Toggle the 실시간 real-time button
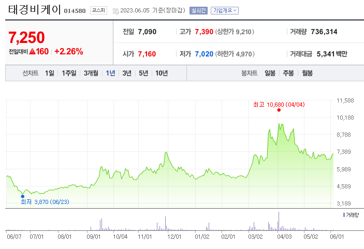Screen dimensions: 364x249 tap(198, 10)
